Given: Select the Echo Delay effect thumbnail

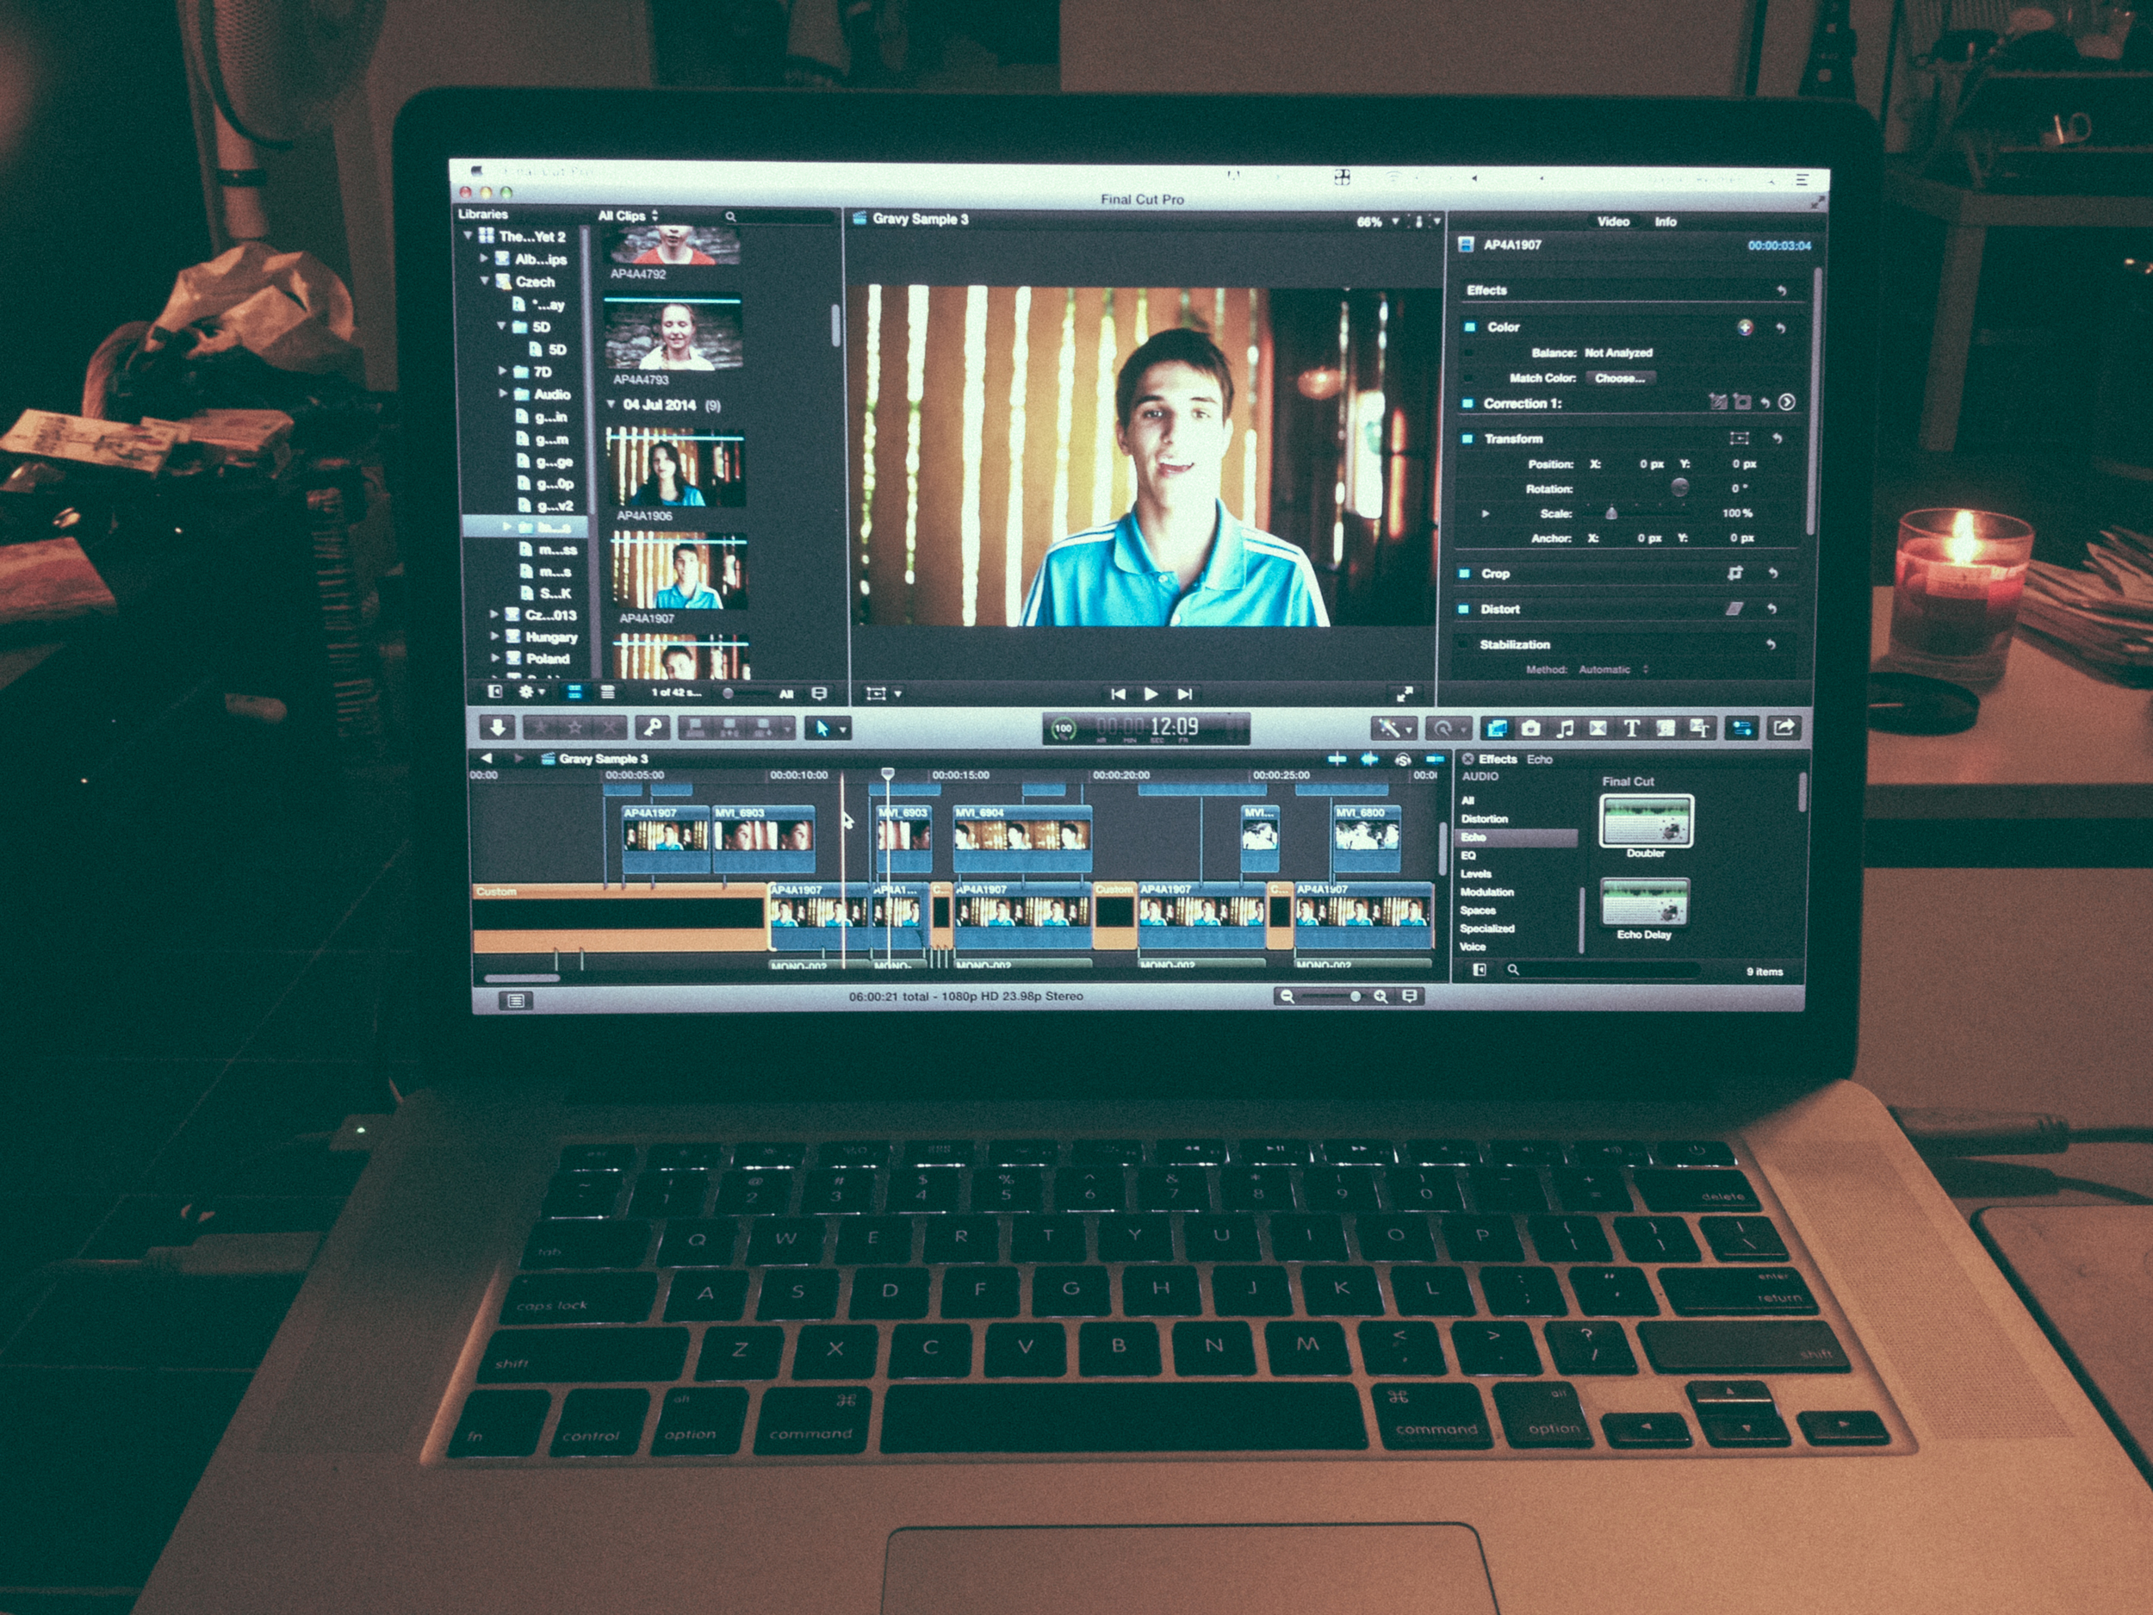Looking at the screenshot, I should (x=1644, y=902).
